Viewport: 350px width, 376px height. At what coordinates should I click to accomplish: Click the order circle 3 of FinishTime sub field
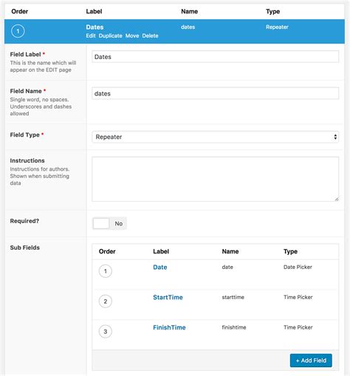point(106,332)
